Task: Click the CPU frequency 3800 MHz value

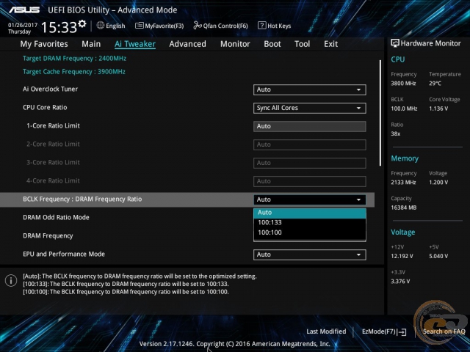Action: tap(403, 84)
